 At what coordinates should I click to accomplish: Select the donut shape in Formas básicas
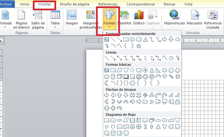point(145,77)
